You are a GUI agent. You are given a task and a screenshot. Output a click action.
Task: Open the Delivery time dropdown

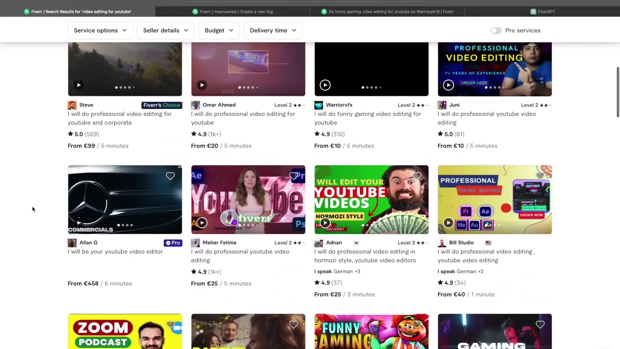(273, 30)
